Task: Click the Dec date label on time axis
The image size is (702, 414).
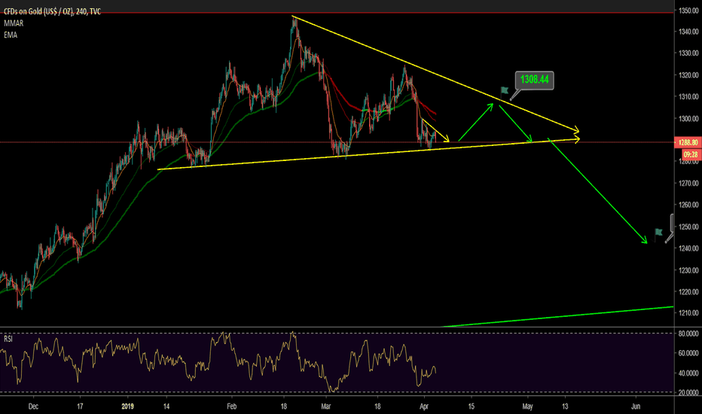Action: (33, 406)
